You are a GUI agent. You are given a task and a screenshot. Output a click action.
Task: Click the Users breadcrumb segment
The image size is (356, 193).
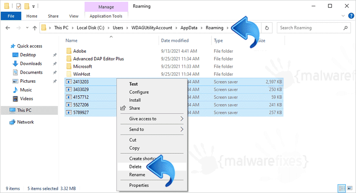pyautogui.click(x=118, y=28)
